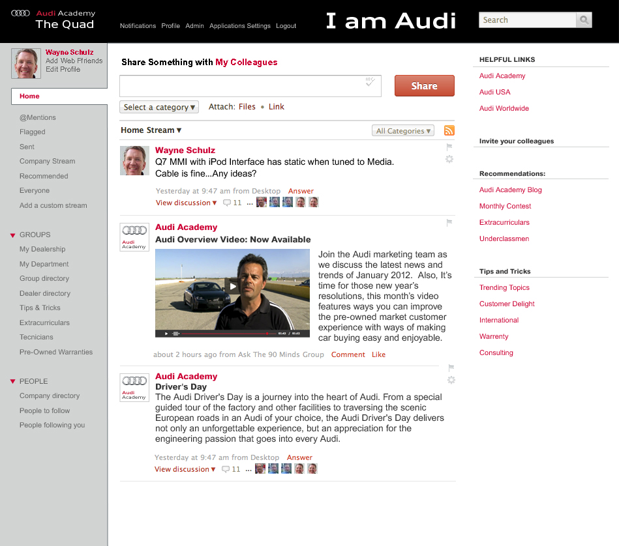Open Audi Academy Blog recommendation
This screenshot has height=546, width=619.
click(511, 190)
